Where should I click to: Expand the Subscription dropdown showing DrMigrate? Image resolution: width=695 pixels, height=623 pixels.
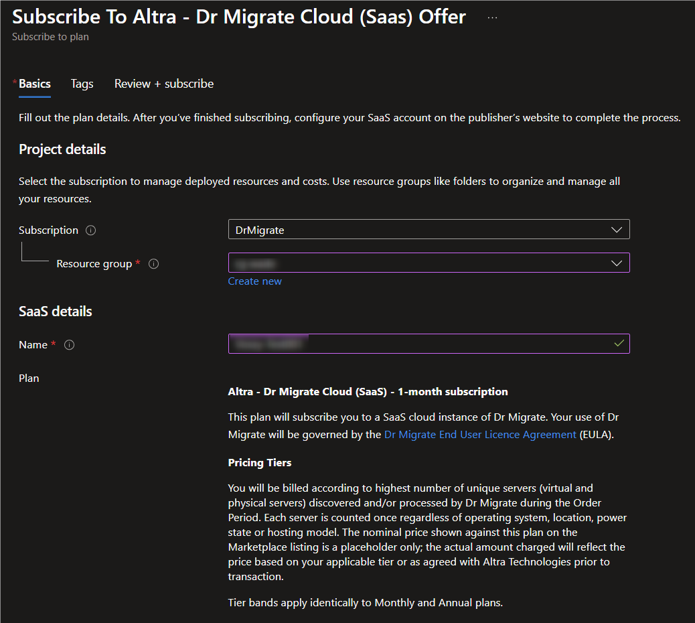tap(429, 230)
